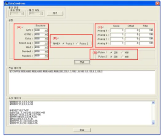Open the GYRO baudrate dropdown
The image size is (161, 136).
46,35
